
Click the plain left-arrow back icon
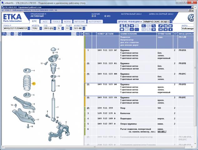(170, 29)
